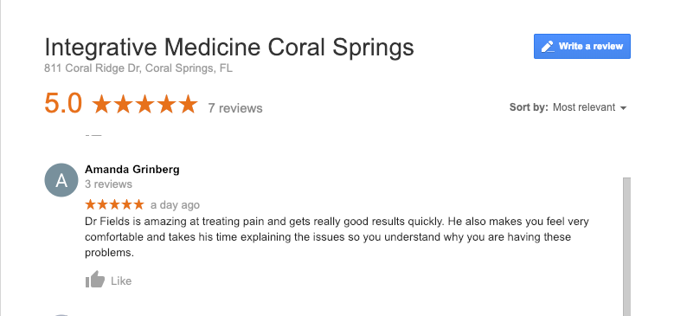Click the pencil icon in Write a review
Screen dimensions: 674x316
tap(547, 47)
